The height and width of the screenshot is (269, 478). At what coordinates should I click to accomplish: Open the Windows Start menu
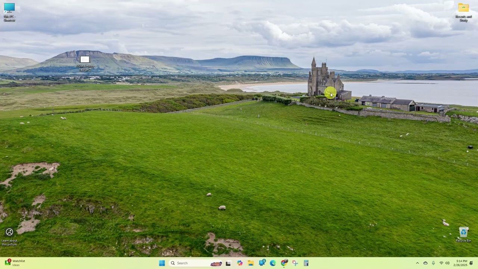point(162,263)
